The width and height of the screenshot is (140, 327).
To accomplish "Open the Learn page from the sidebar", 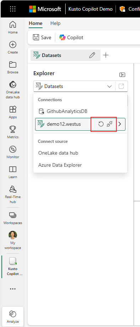I will 13,172.
